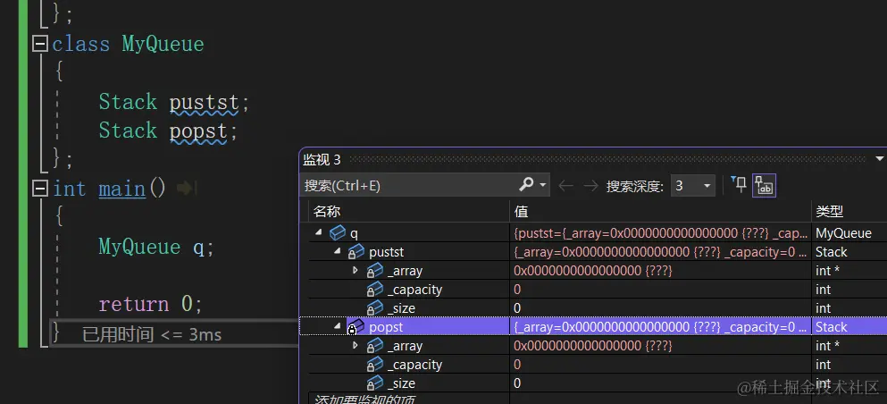Collapse the int main() code block

[x=39, y=189]
